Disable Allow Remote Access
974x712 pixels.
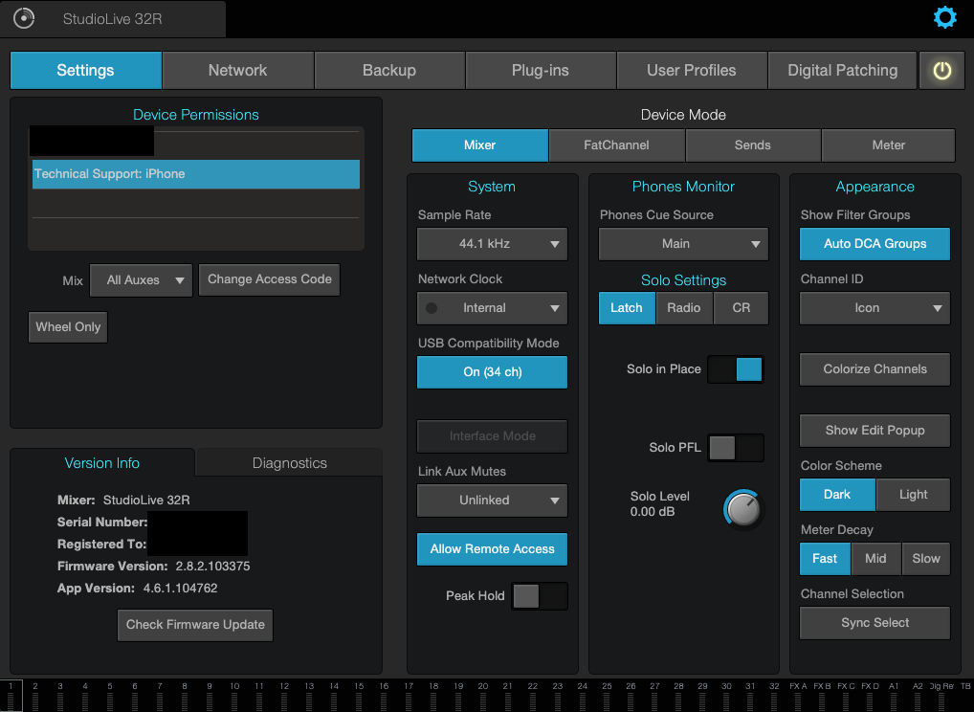[492, 549]
